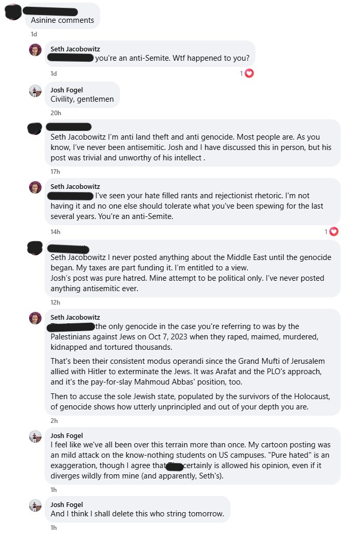Click the heart reaction on Seth's 14h comment

(334, 231)
